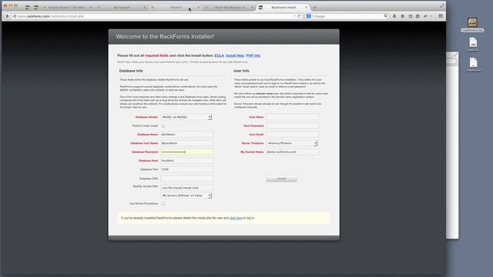Viewport: 493px width, 277px height.
Task: Close the RackForms Install tab
Action: (306, 7)
